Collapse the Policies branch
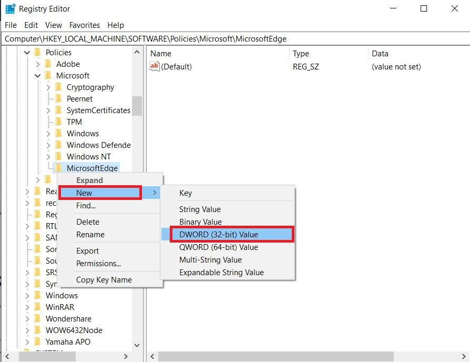470x362 pixels. coord(27,52)
